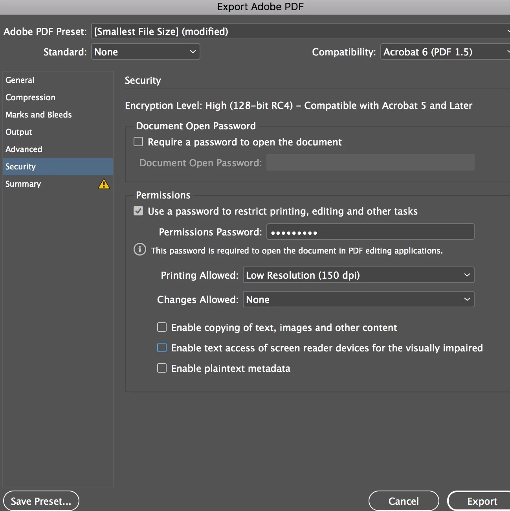Screen dimensions: 510x511
Task: Click the disabled Document Open Password field
Action: coord(371,162)
